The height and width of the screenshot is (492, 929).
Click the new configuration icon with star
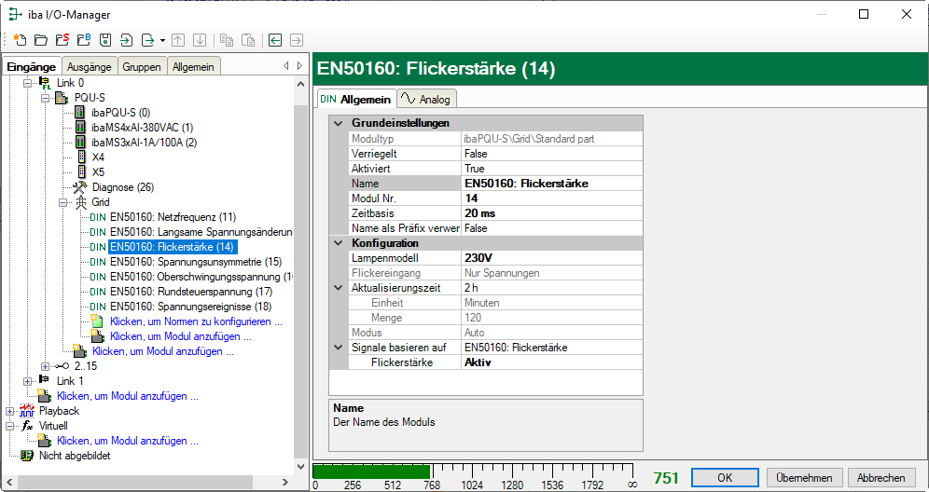click(20, 40)
